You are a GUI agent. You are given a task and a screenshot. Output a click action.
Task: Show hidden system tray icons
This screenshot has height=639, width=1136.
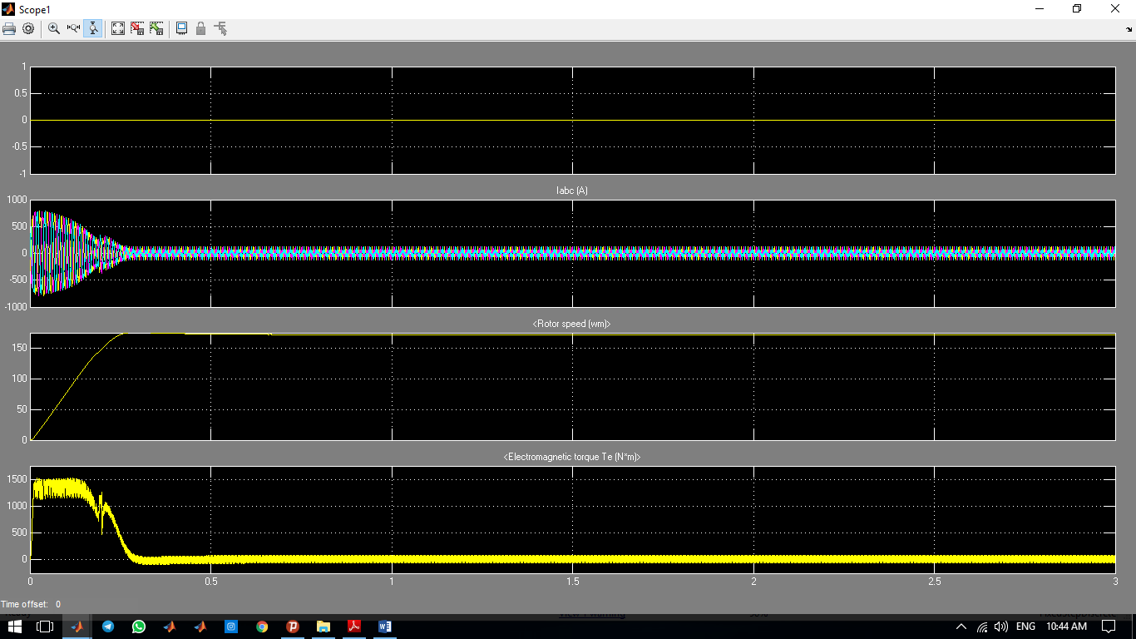pyautogui.click(x=961, y=627)
